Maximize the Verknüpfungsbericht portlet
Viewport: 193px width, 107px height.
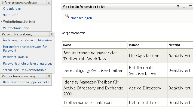click(190, 7)
